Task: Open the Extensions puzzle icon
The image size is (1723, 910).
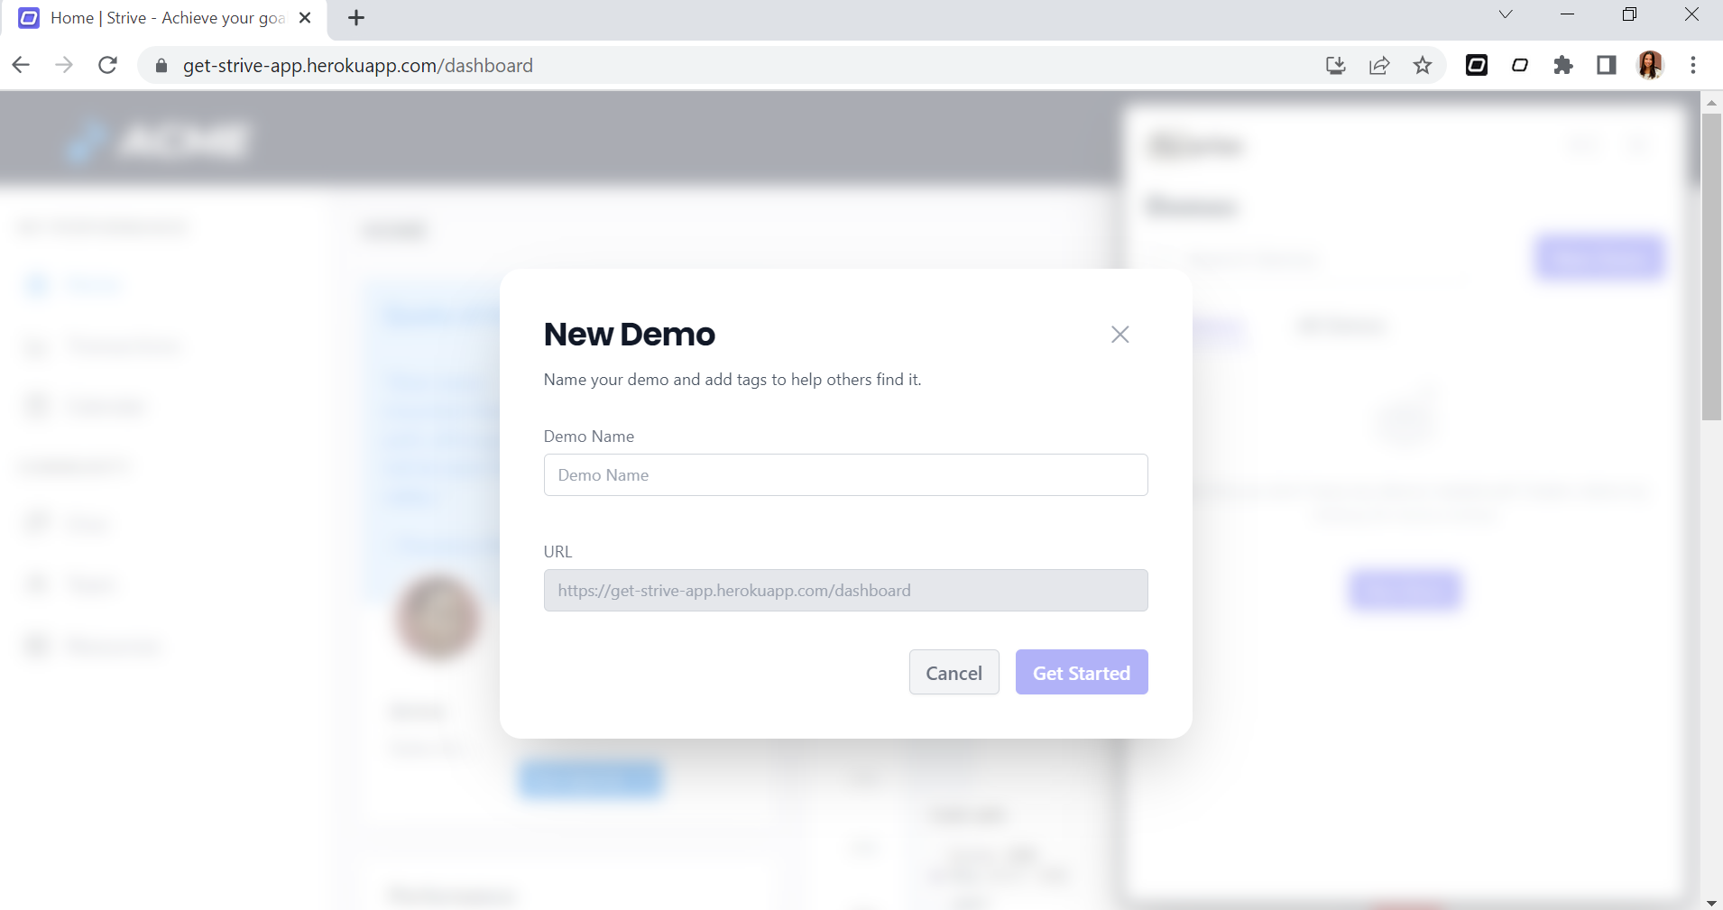Action: tap(1563, 65)
